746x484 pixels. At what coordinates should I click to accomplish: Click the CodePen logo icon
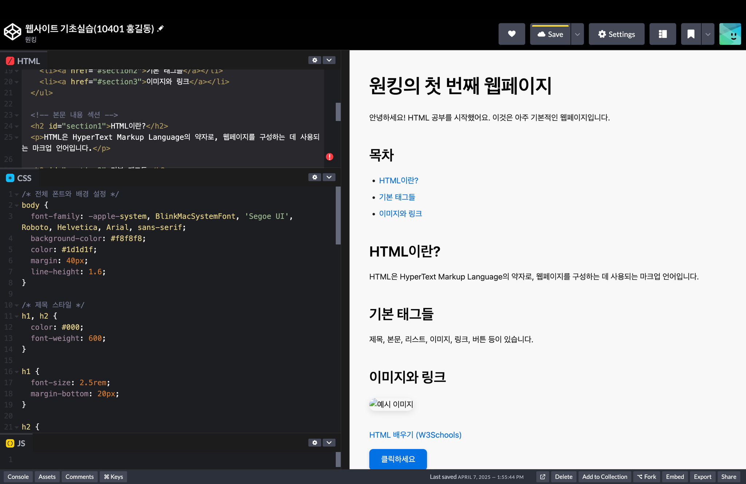(x=12, y=32)
